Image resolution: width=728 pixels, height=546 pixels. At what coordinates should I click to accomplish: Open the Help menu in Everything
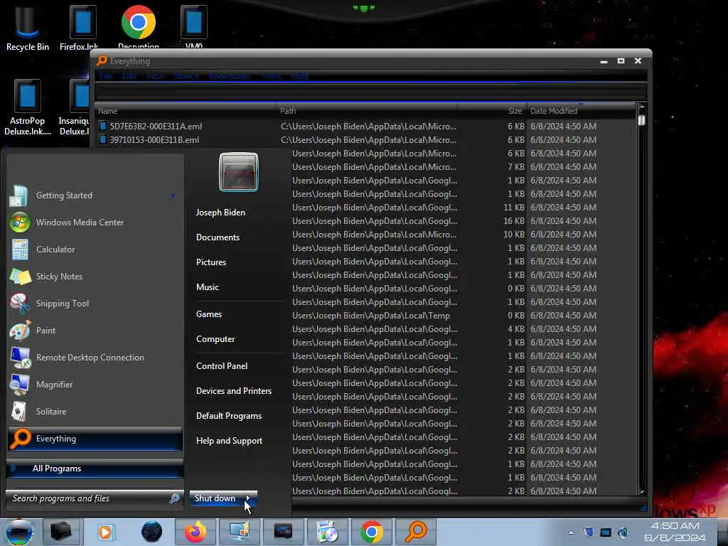pos(300,76)
